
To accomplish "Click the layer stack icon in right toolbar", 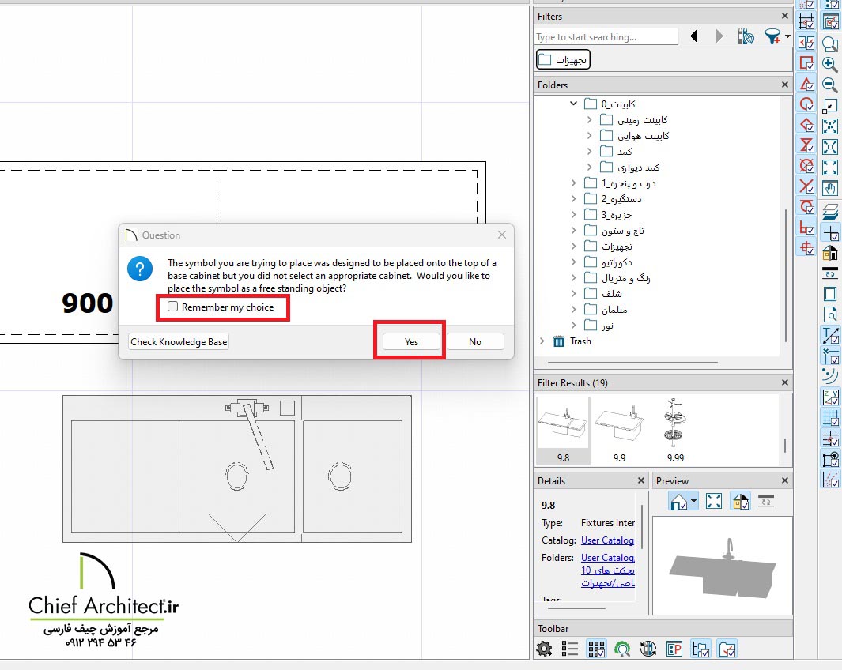I will [830, 211].
